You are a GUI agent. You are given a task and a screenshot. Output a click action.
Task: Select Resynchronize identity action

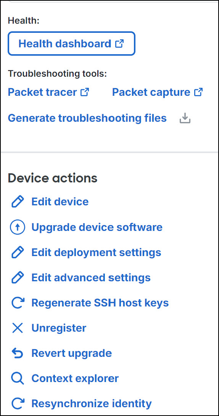[x=92, y=403]
